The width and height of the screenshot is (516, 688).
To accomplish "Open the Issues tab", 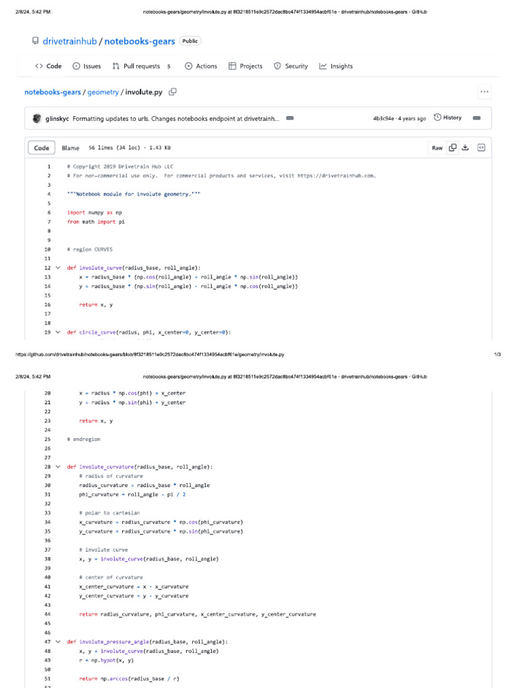I will (x=87, y=67).
